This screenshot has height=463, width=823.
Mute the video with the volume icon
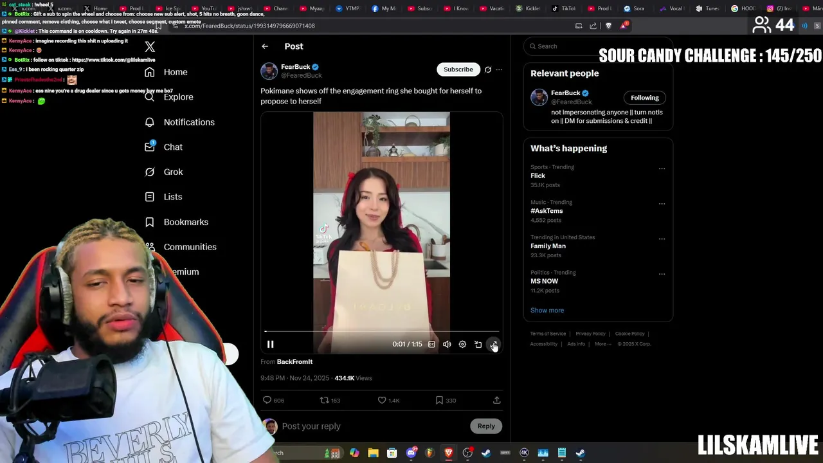pos(447,344)
